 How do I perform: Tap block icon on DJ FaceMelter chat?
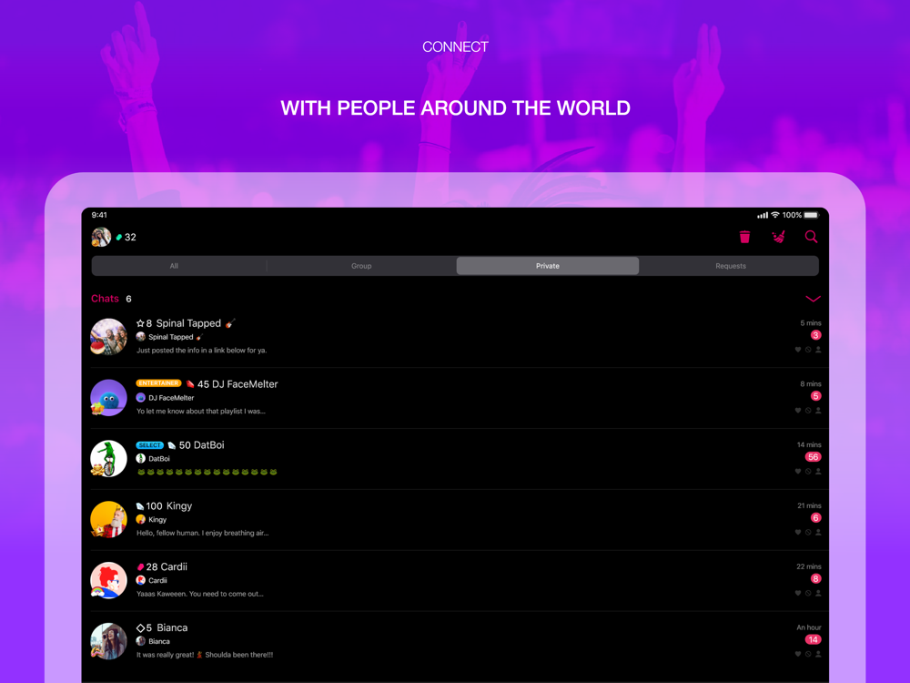(808, 411)
